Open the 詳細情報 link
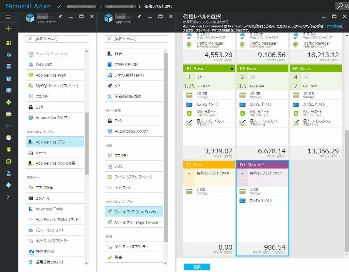The width and height of the screenshot is (349, 272). tap(335, 26)
